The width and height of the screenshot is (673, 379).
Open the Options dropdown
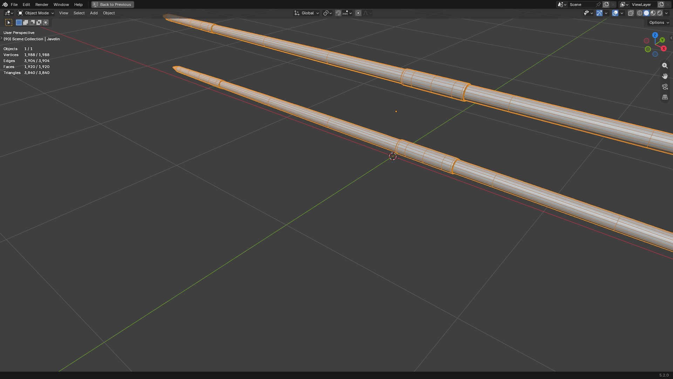(659, 22)
